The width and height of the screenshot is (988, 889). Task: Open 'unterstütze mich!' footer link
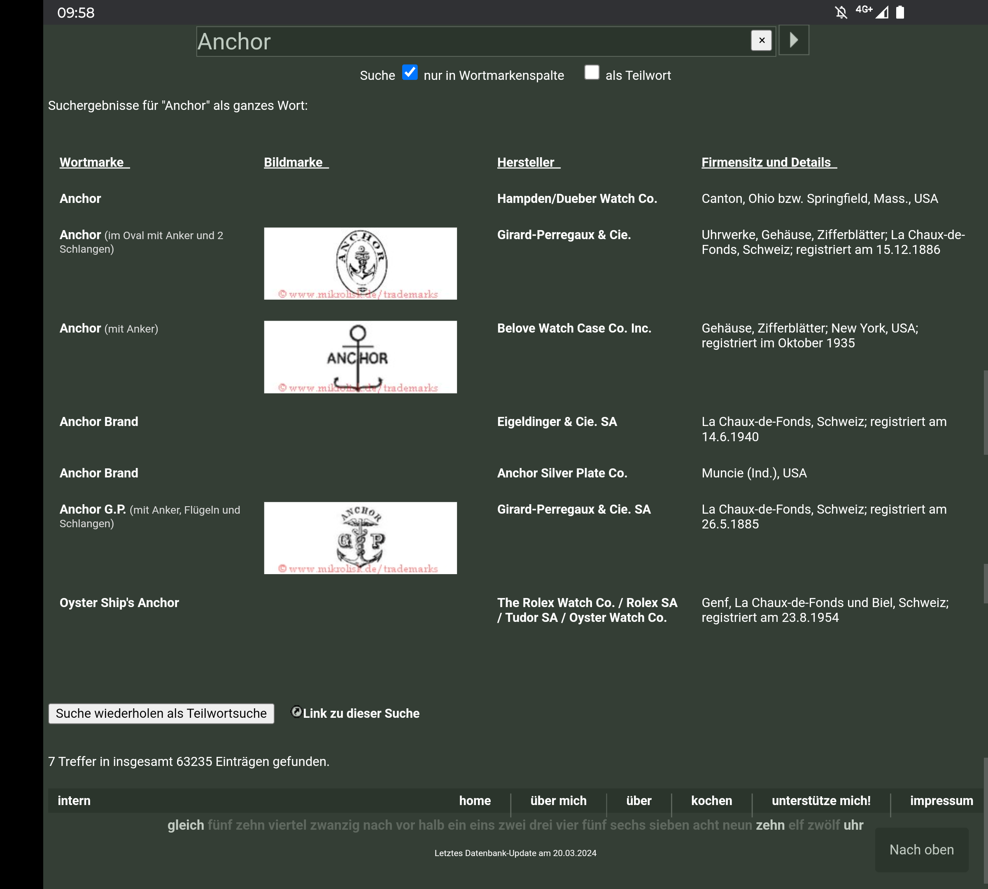point(821,801)
